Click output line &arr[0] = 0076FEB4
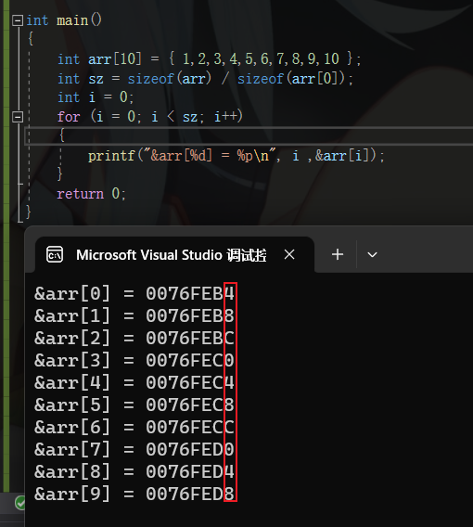 tap(134, 293)
